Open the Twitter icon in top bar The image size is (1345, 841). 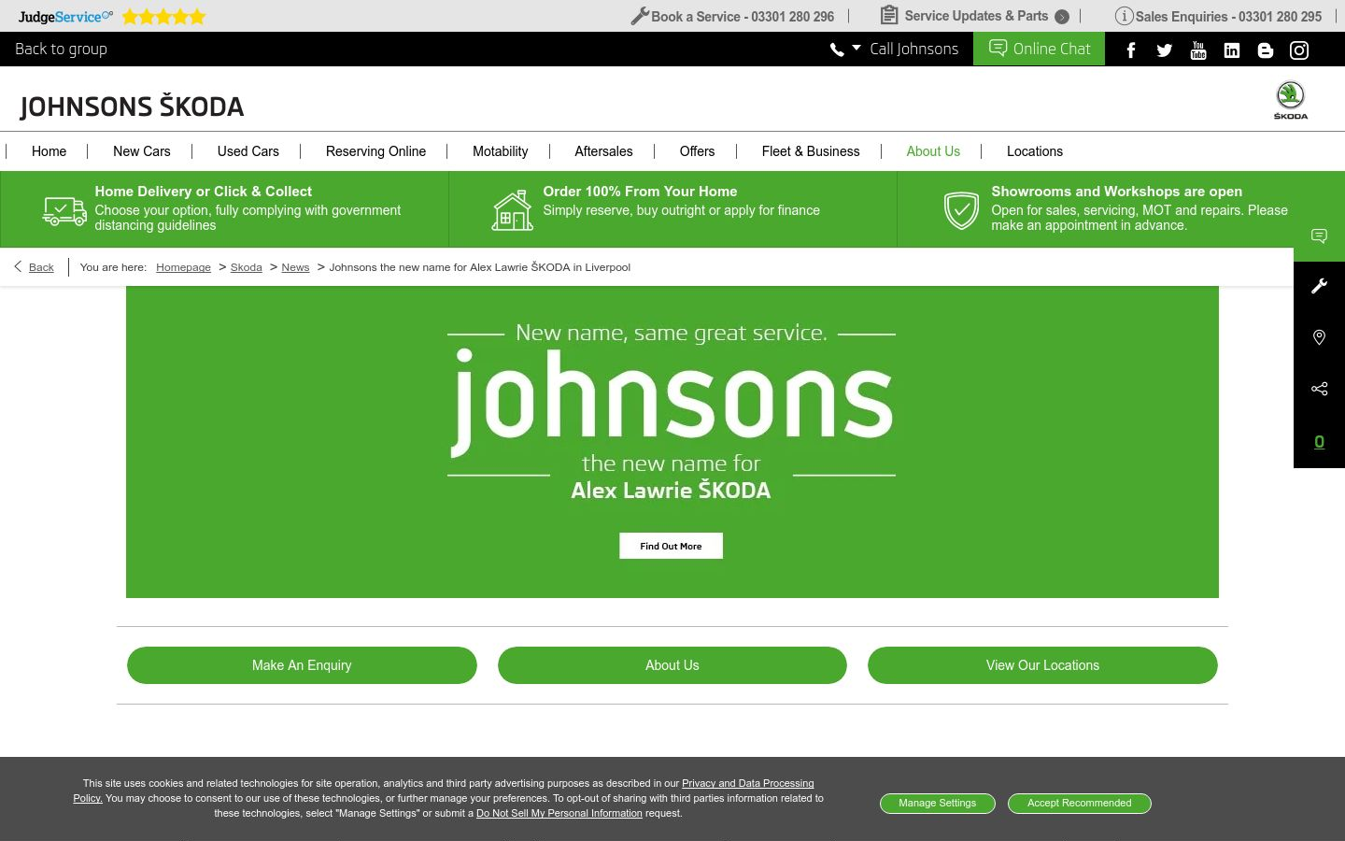point(1165,50)
